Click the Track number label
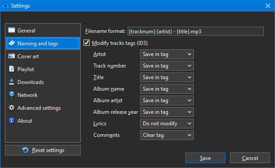 click(110, 66)
